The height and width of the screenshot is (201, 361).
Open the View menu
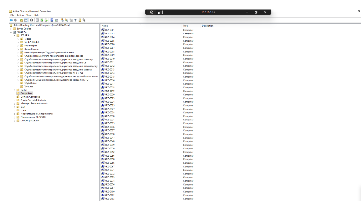pyautogui.click(x=28, y=15)
